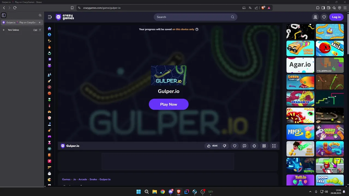Reload the page
Image resolution: width=349 pixels, height=196 pixels.
(15, 8)
